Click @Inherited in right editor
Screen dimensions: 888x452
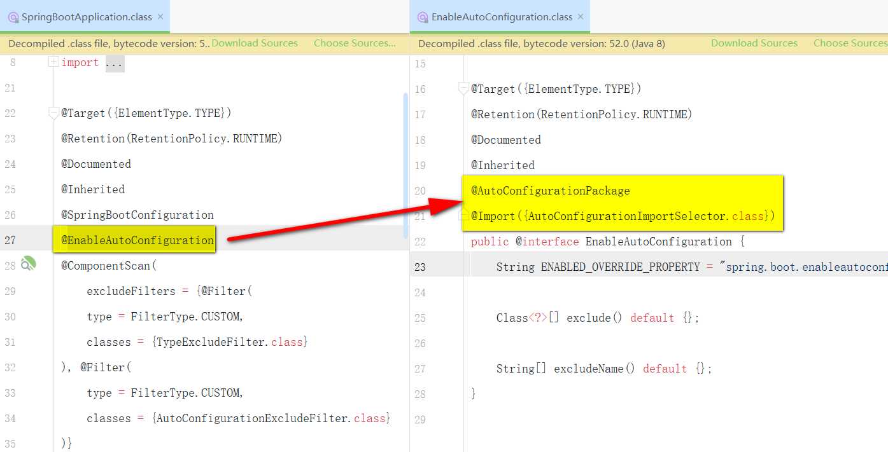503,165
